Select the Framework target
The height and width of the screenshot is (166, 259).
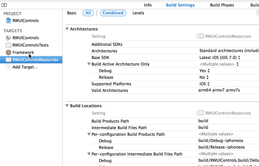23,52
